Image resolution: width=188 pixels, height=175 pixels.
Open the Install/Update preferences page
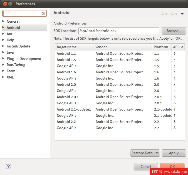pyautogui.click(x=18, y=46)
